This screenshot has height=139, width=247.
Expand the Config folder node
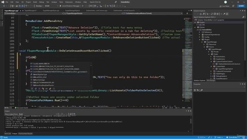click(x=200, y=37)
